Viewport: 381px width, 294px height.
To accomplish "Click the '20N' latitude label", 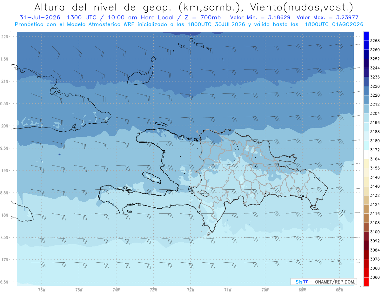I will coord(4,126).
